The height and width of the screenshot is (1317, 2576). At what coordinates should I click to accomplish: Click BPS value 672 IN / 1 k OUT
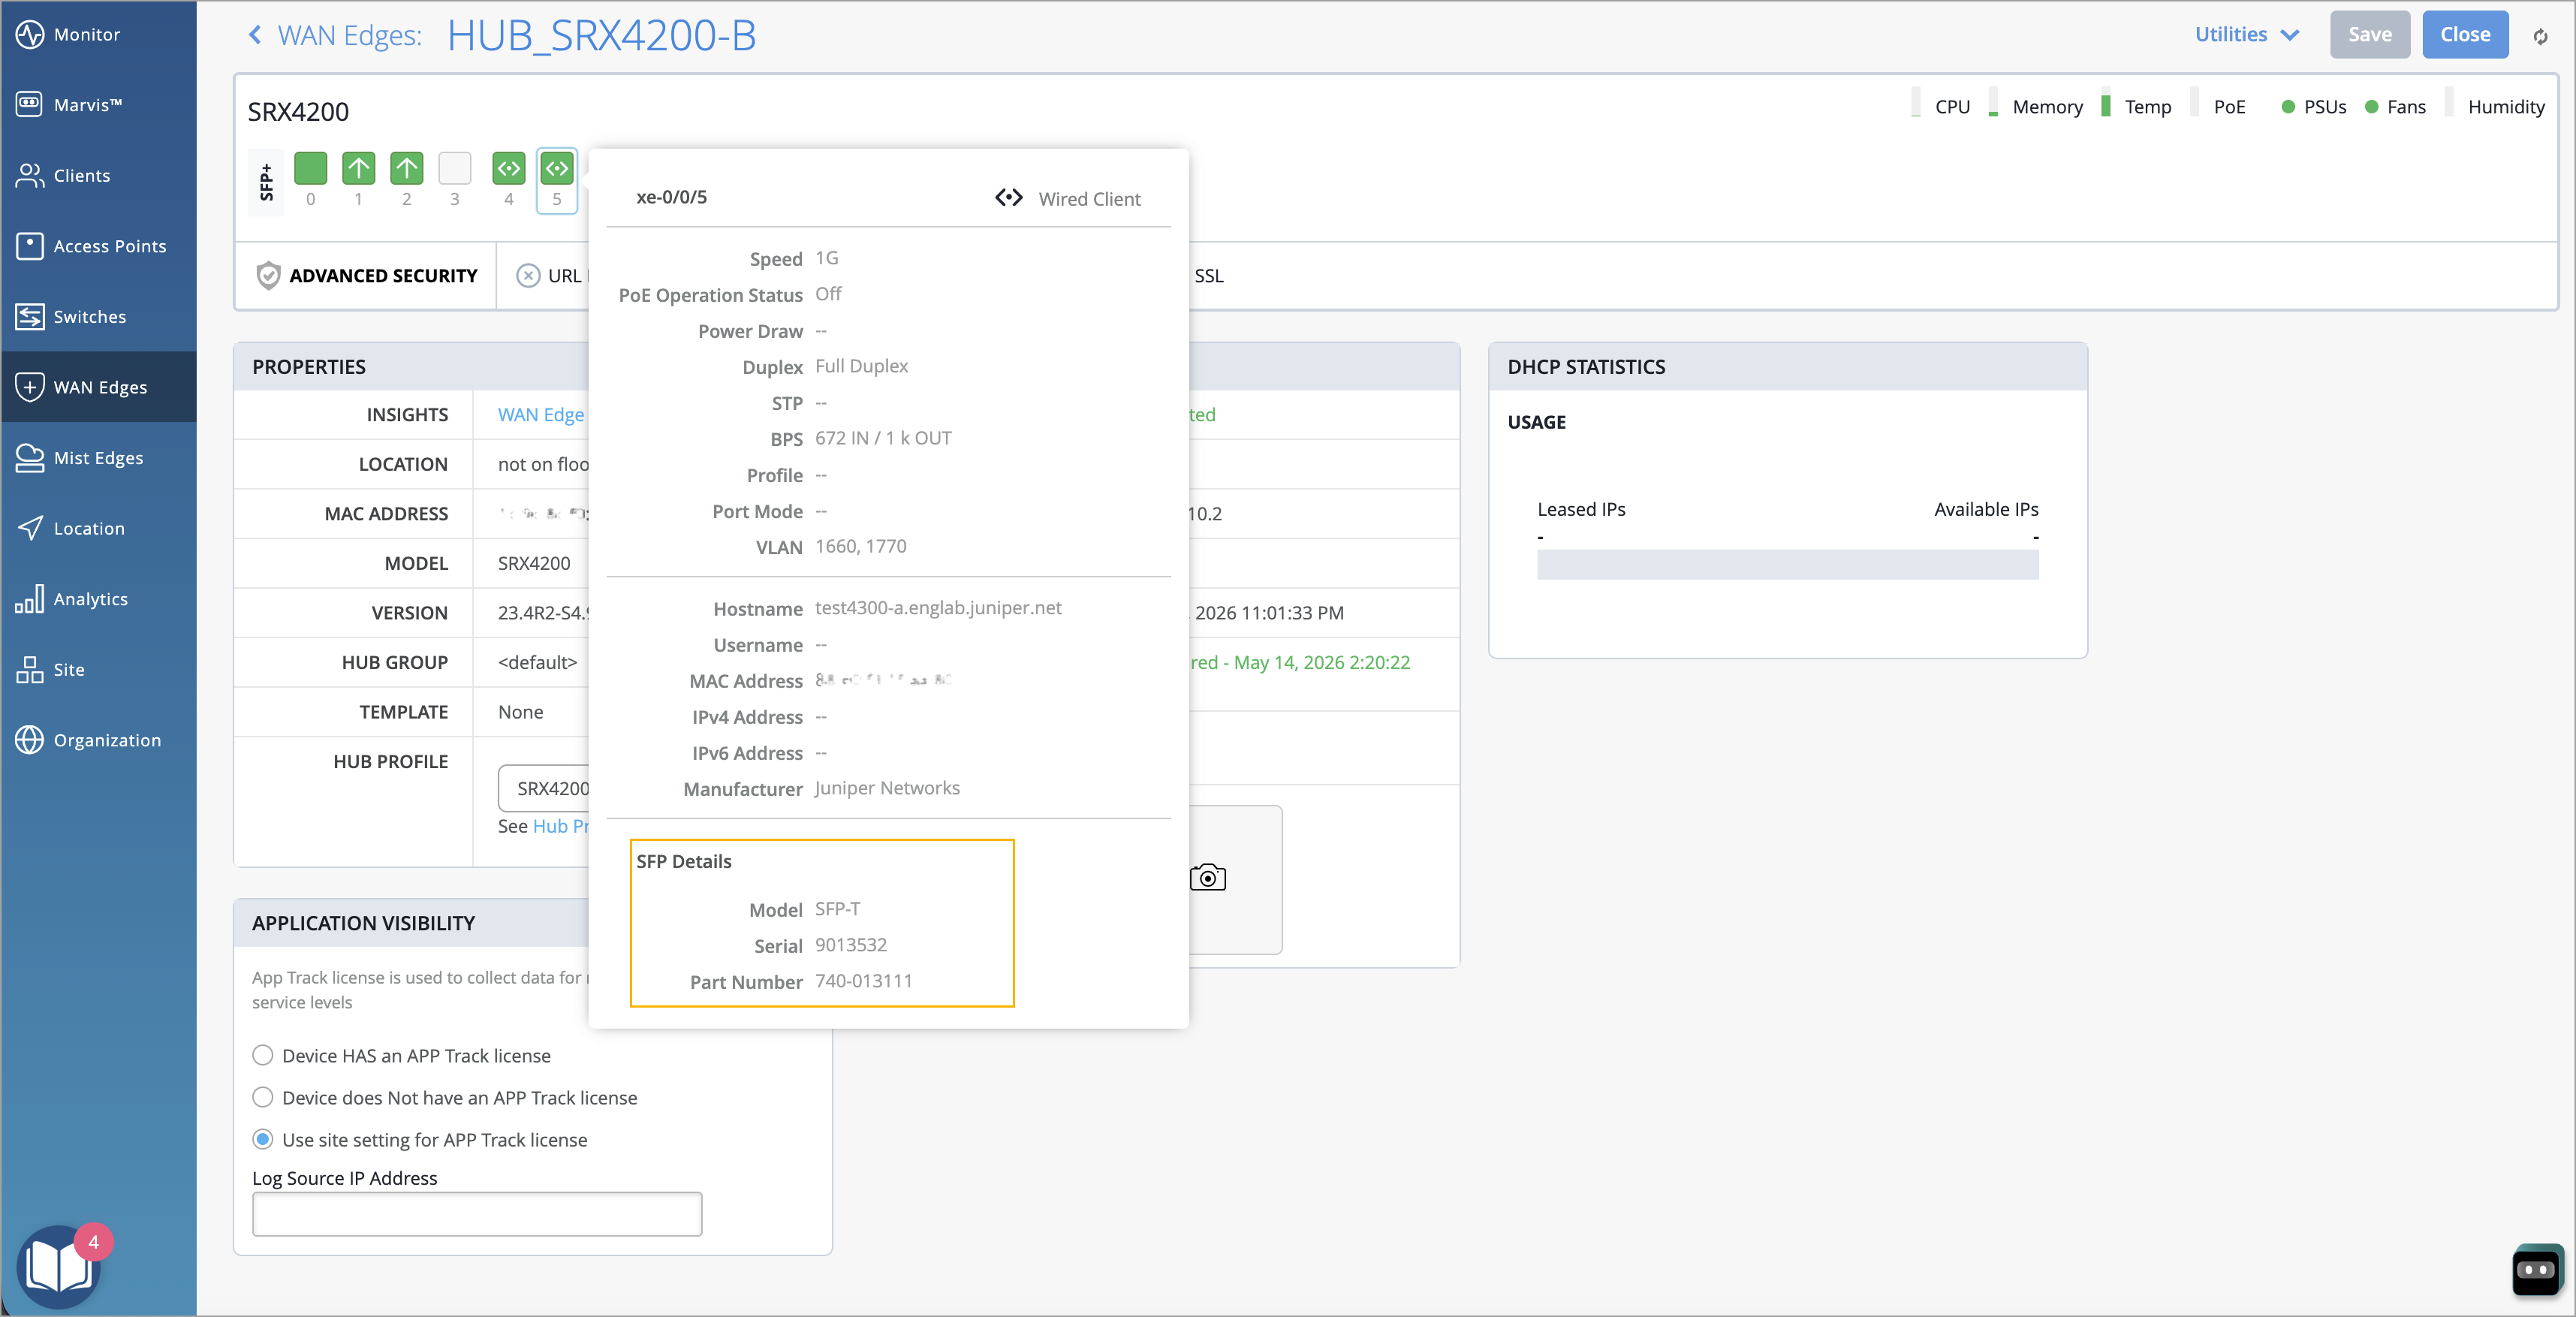click(x=883, y=438)
